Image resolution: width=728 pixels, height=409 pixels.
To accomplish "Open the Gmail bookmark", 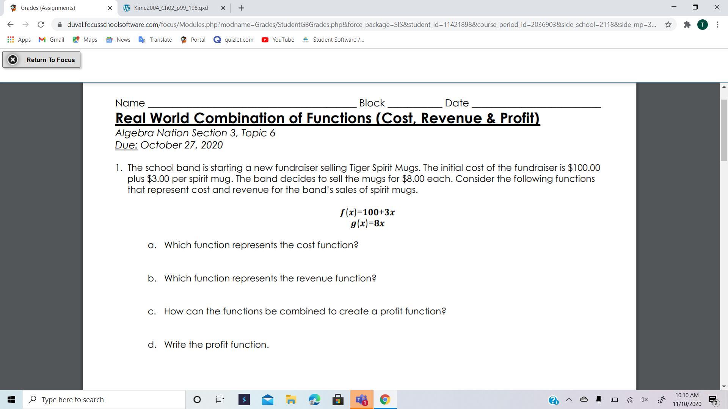I will point(52,40).
